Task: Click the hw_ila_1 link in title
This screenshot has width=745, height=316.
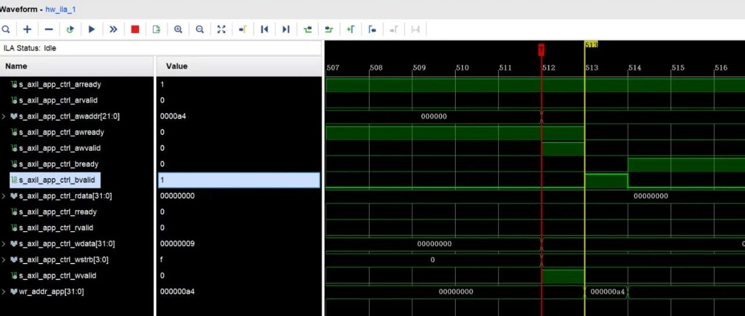Action: click(x=61, y=10)
